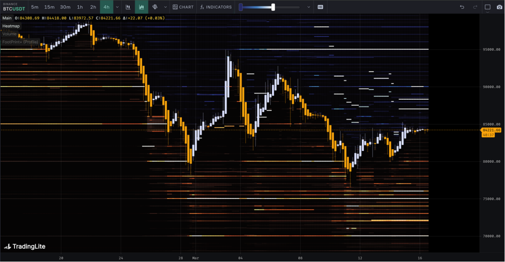Take a screenshot with the camera icon

[499, 7]
